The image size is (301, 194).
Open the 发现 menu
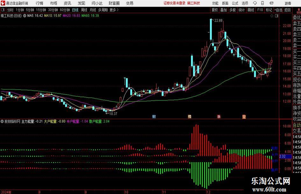pyautogui.click(x=82, y=3)
